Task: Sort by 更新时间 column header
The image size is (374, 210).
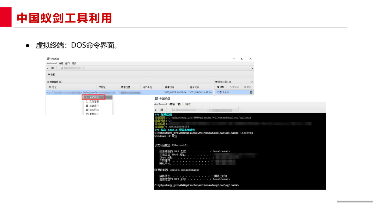Action: pyautogui.click(x=194, y=87)
